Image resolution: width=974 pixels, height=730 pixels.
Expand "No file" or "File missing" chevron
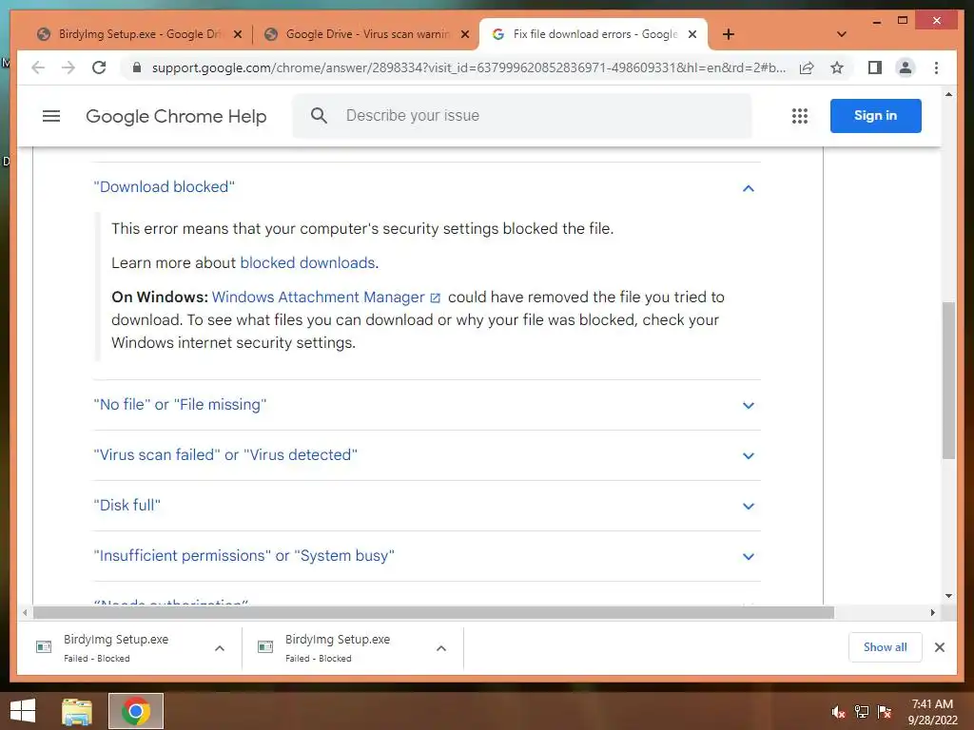[x=748, y=405]
